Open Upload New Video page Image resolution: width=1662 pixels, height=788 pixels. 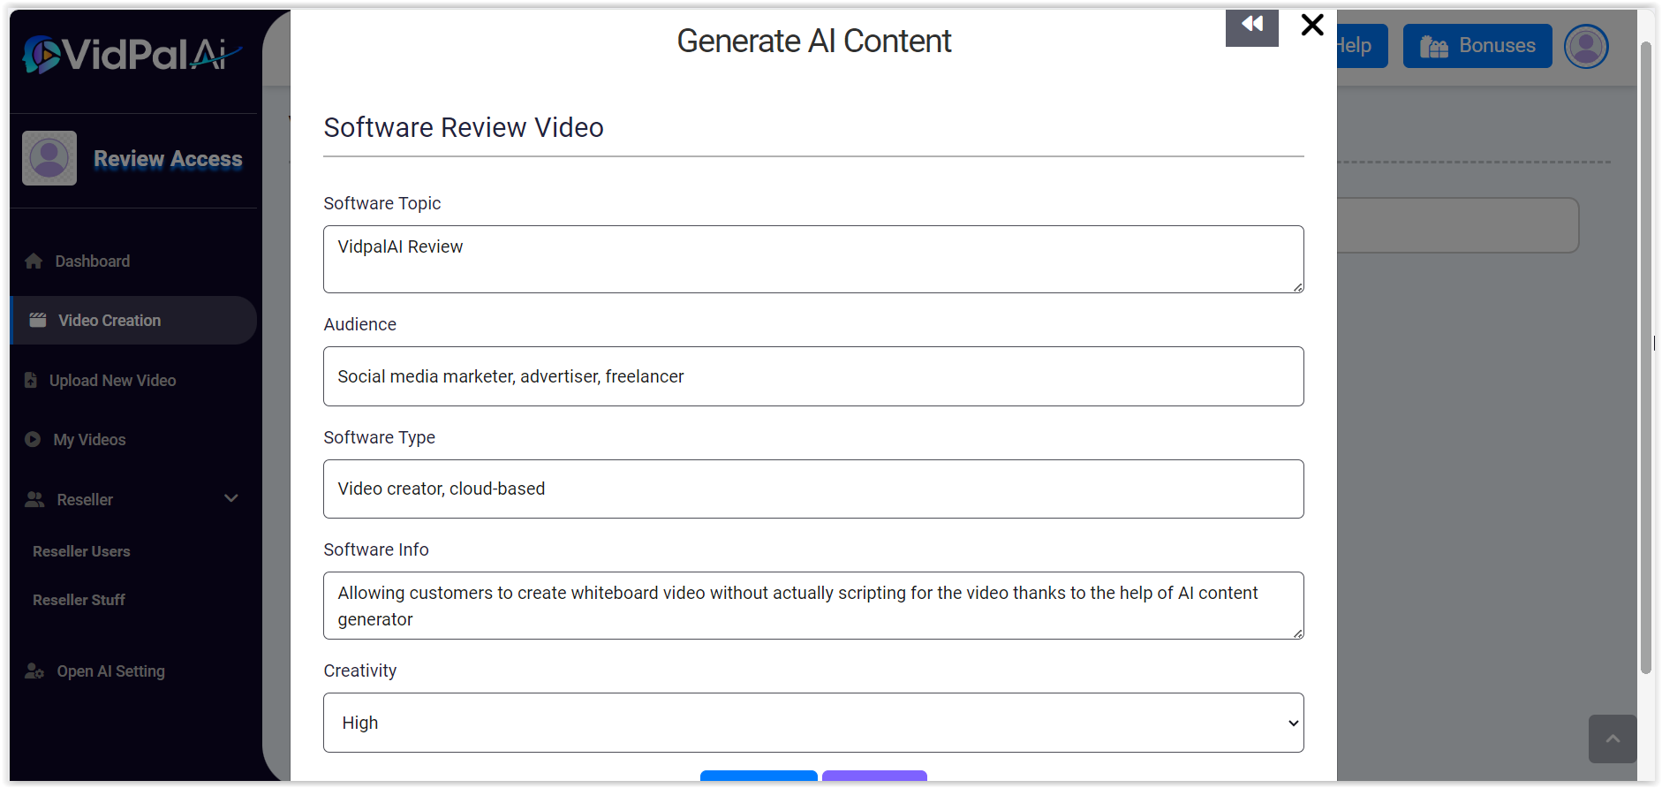click(112, 381)
